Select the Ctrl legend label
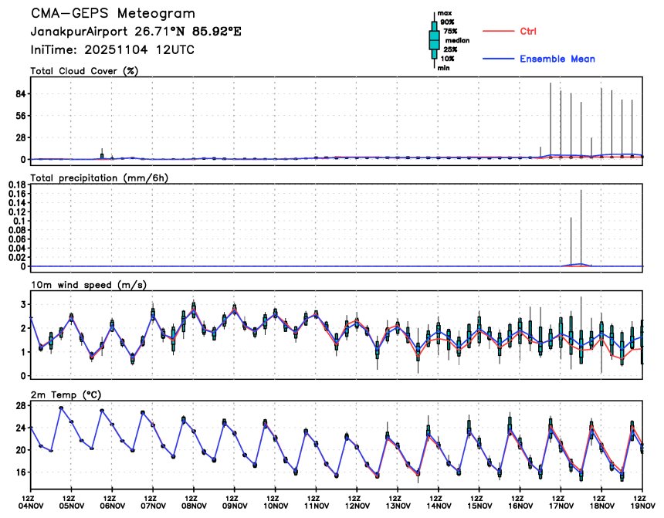This screenshot has height=518, width=664. point(528,32)
